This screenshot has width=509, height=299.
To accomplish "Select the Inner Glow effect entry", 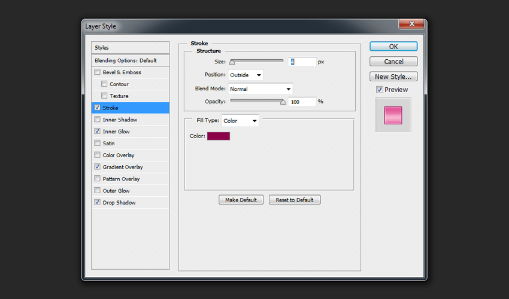I will pyautogui.click(x=116, y=132).
